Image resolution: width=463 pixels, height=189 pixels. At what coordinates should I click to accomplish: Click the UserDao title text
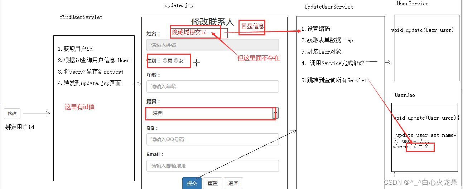tap(405, 95)
